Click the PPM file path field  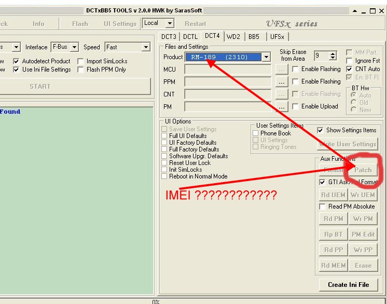click(x=228, y=81)
